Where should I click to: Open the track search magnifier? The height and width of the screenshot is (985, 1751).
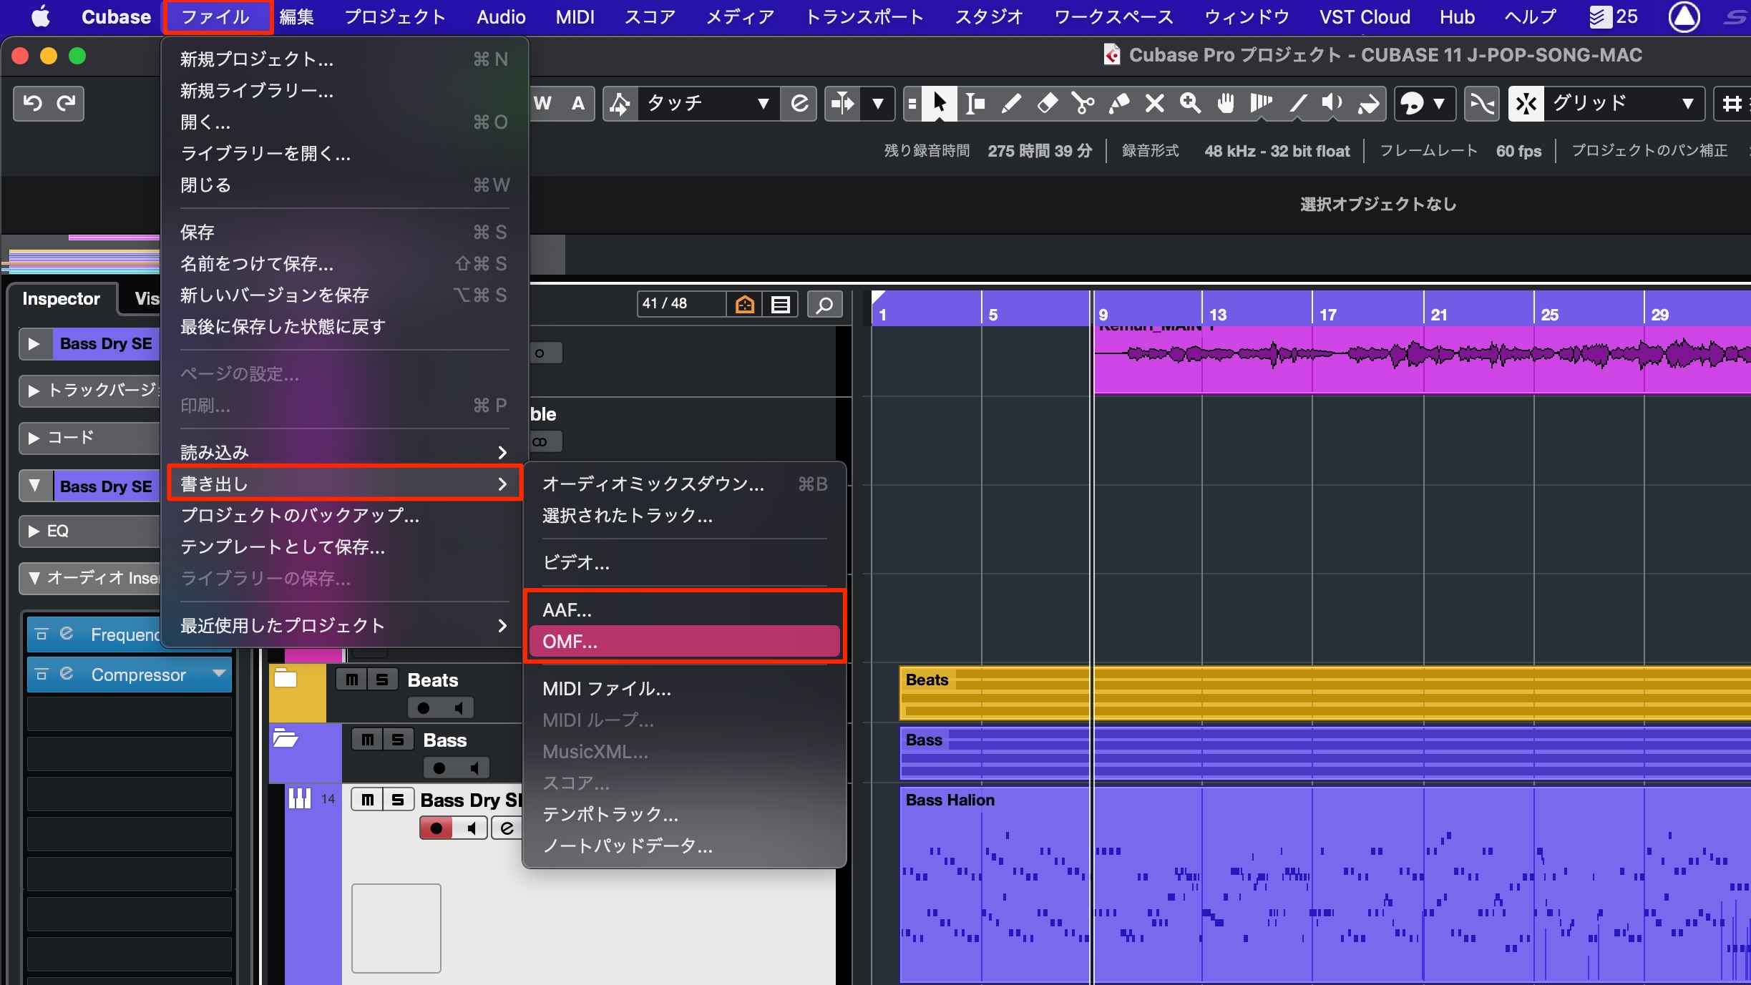[824, 305]
